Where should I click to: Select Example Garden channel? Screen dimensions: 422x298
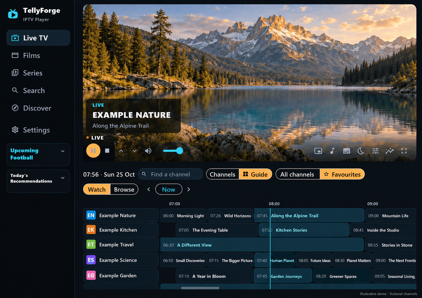[121, 275]
